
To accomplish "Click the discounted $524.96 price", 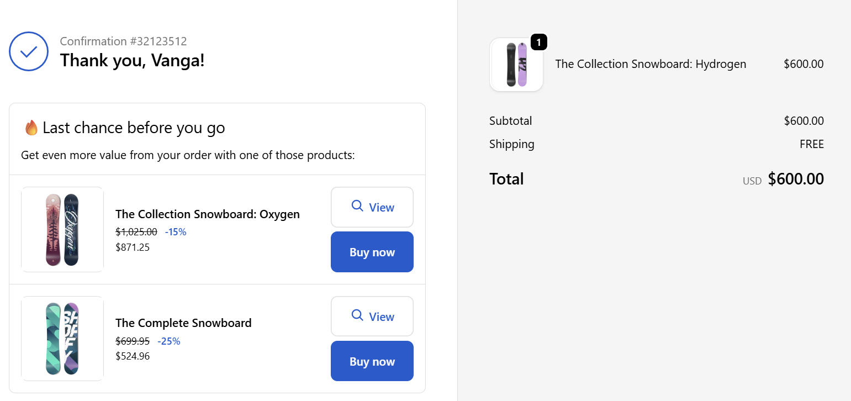I will click(133, 356).
